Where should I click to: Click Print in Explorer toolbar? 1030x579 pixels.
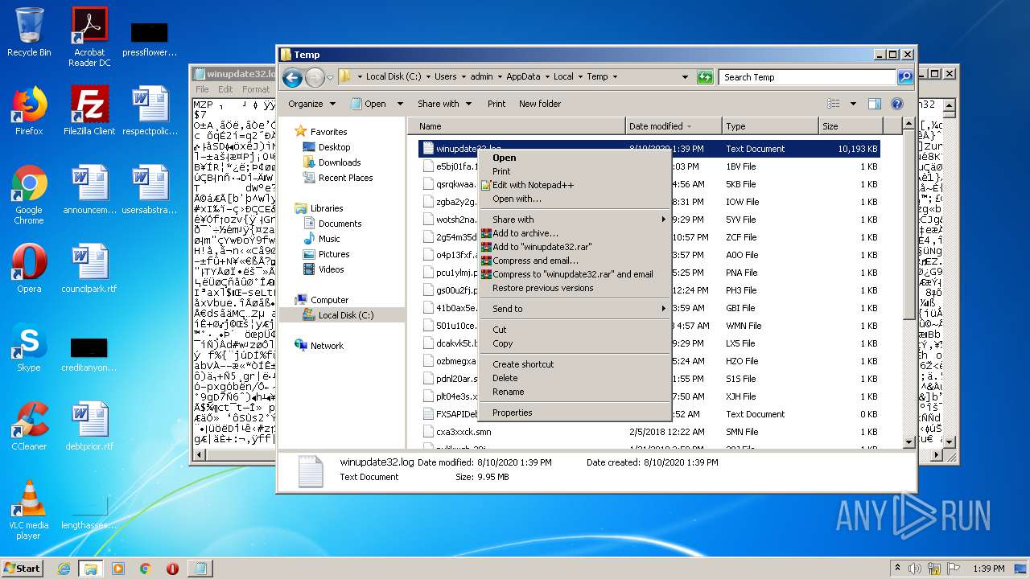point(496,104)
